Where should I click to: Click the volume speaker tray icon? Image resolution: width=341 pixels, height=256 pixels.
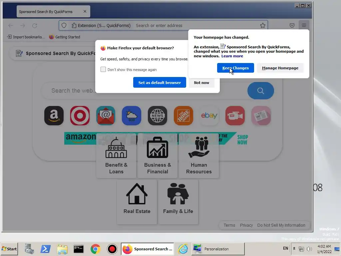coord(309,249)
